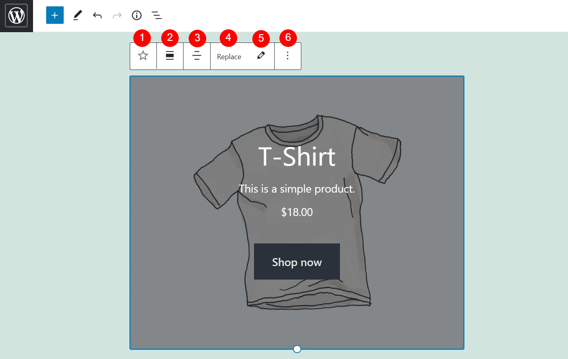Click Replace to swap the cover image
Viewport: 568px width, 359px height.
228,56
